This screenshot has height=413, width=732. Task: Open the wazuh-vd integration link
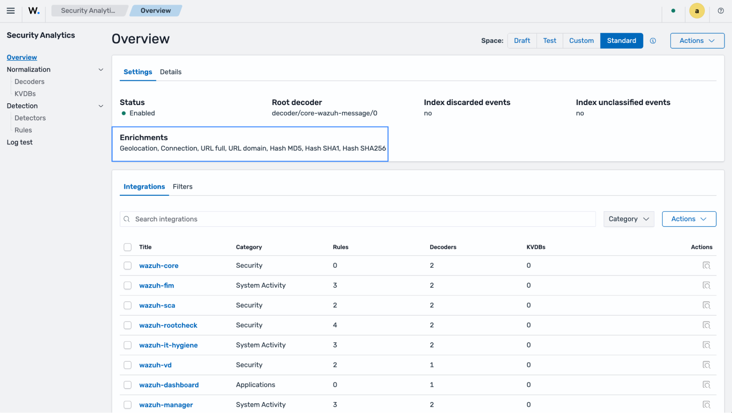coord(155,365)
